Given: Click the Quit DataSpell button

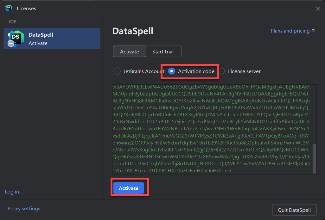Looking at the screenshot, I should point(294,210).
